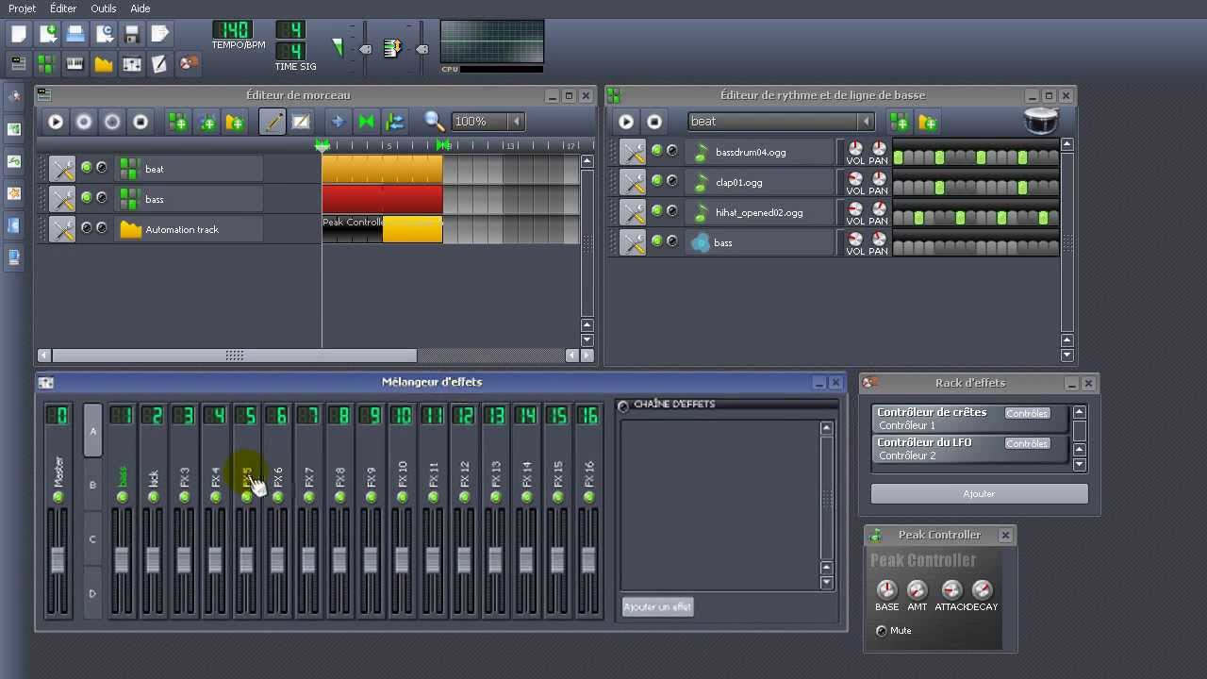The height and width of the screenshot is (679, 1207).
Task: Click Ajouter in the Rack d'effets
Action: pyautogui.click(x=979, y=494)
